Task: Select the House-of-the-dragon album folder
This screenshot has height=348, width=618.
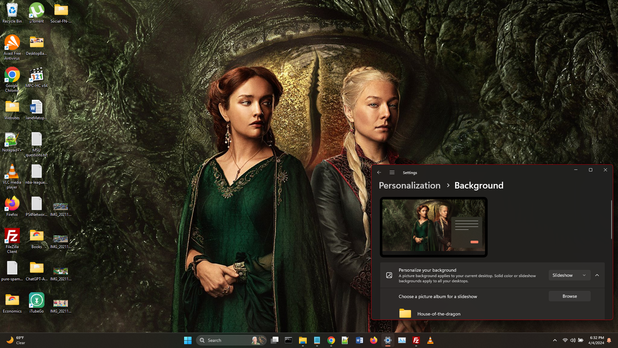Action: [x=430, y=314]
